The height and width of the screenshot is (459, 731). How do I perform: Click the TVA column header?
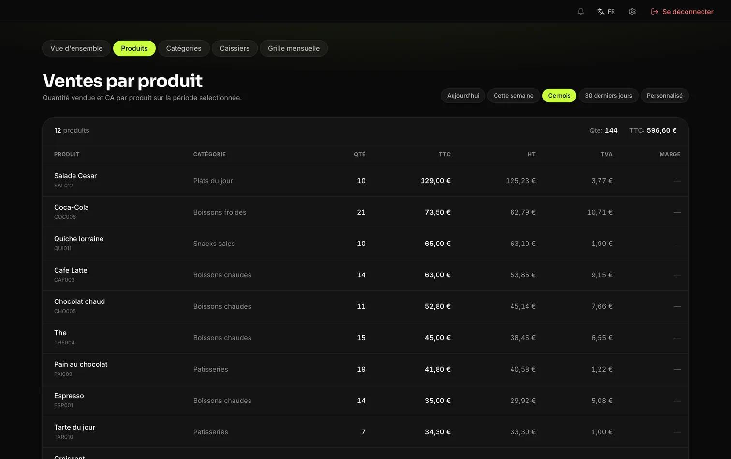click(x=607, y=154)
